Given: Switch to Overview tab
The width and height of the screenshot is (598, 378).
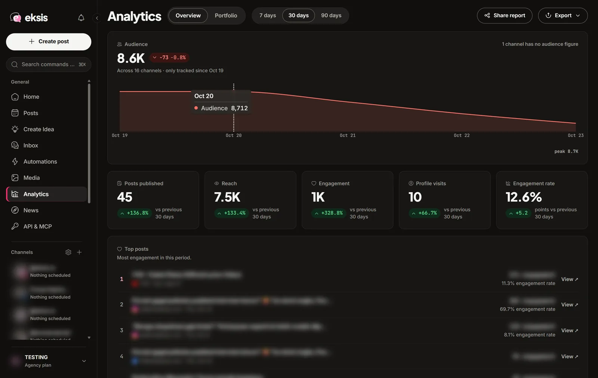Looking at the screenshot, I should [188, 16].
